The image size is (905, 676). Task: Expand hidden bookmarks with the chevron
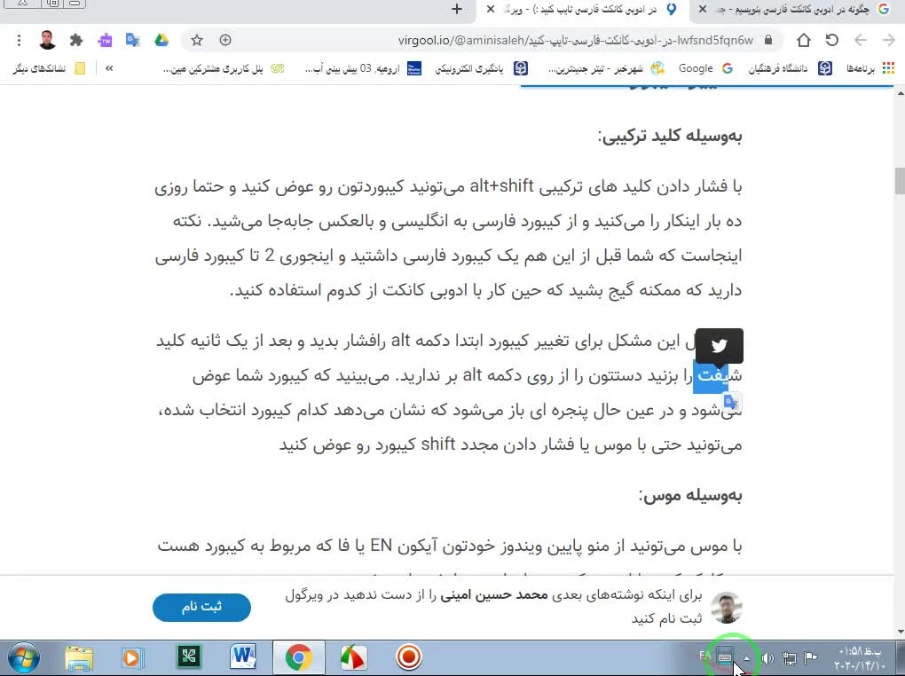click(109, 68)
